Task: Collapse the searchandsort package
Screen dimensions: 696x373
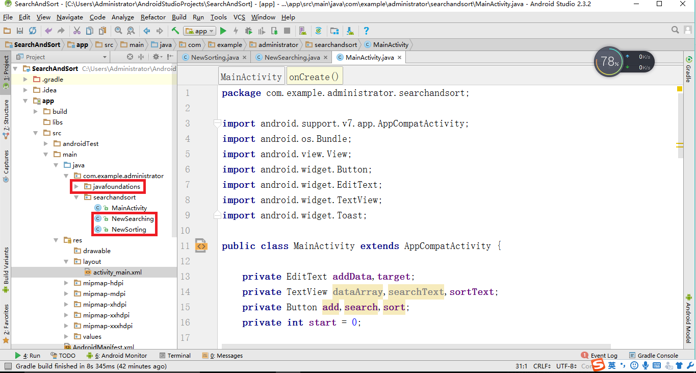Action: [x=76, y=197]
